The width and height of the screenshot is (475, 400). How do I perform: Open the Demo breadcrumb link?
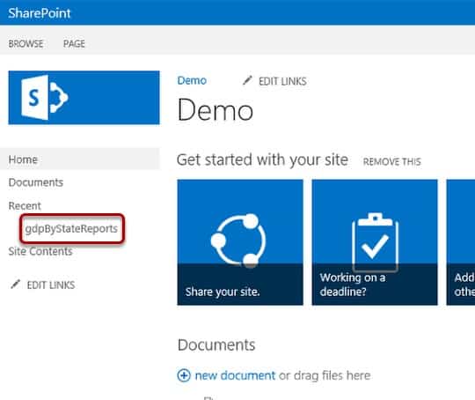tap(192, 80)
